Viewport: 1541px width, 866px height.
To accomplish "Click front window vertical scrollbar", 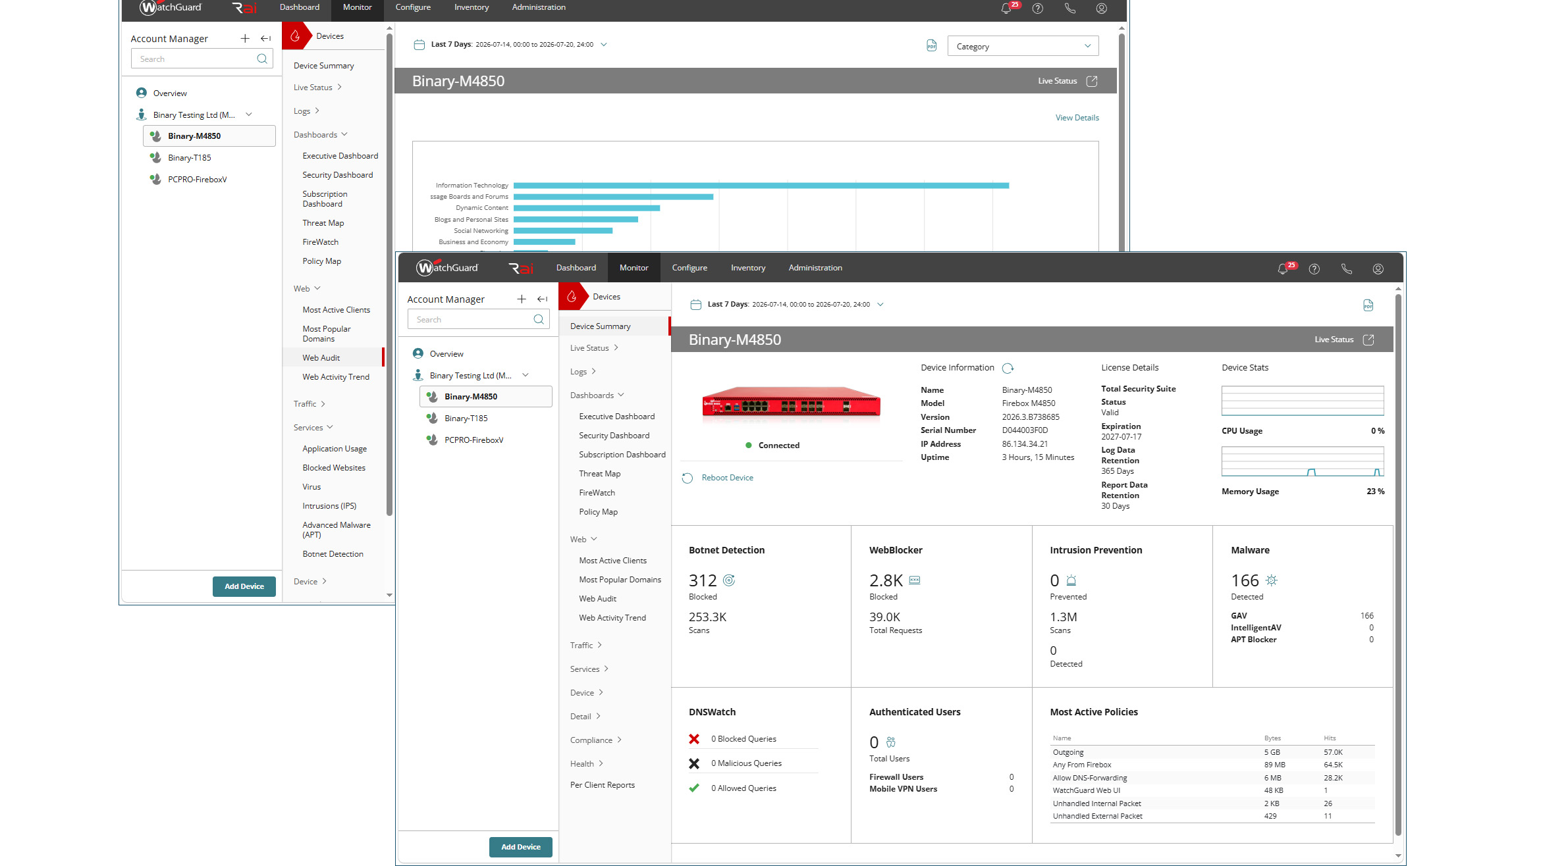I will 1398,566.
